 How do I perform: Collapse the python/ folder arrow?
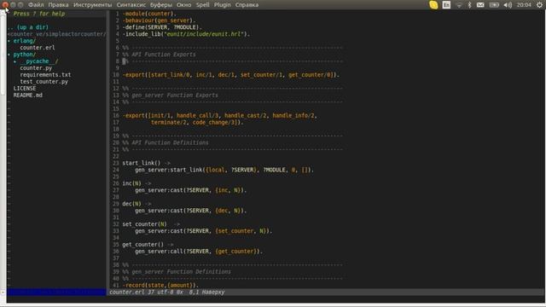click(9, 55)
